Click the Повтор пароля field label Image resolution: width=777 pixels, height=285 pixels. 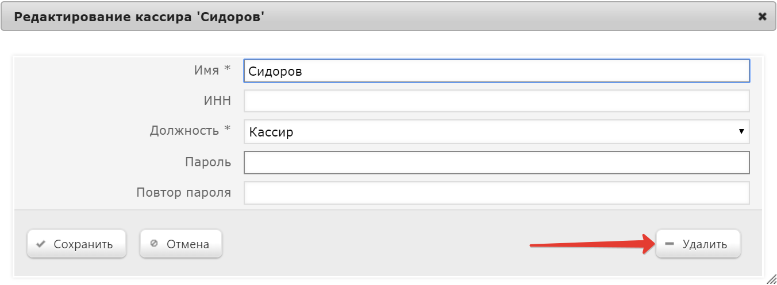pyautogui.click(x=184, y=193)
